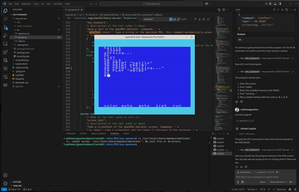Click the retry icon under last response
The image size is (299, 192).
coord(237,167)
